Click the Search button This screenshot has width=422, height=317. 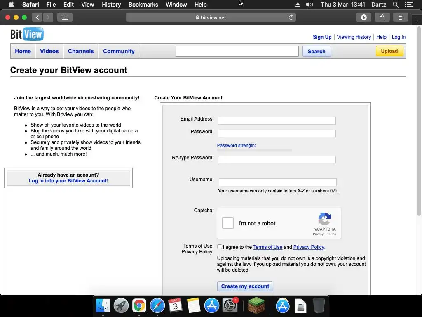click(316, 51)
